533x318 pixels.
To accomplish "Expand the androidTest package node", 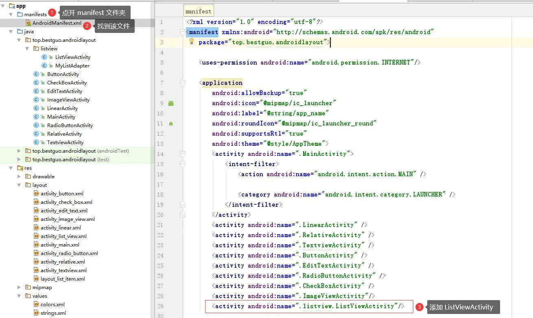I will pyautogui.click(x=19, y=151).
